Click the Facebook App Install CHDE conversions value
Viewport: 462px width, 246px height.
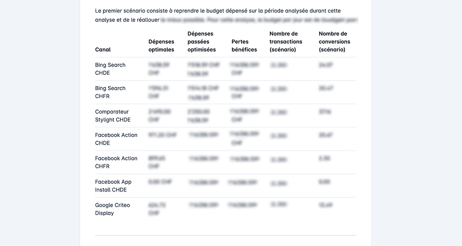coord(324,182)
